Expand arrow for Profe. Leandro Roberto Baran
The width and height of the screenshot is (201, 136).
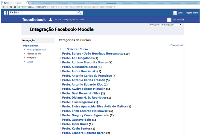tap(60, 133)
